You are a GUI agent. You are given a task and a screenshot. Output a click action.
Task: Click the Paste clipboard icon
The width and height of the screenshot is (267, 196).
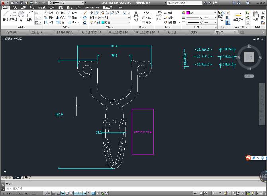pos(255,16)
